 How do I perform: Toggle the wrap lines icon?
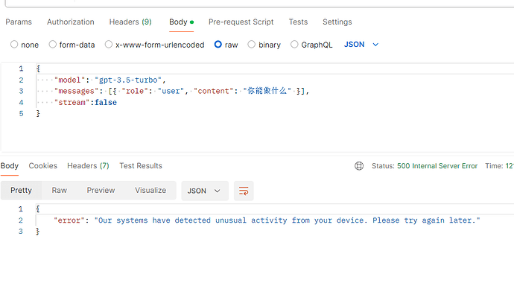coord(244,191)
